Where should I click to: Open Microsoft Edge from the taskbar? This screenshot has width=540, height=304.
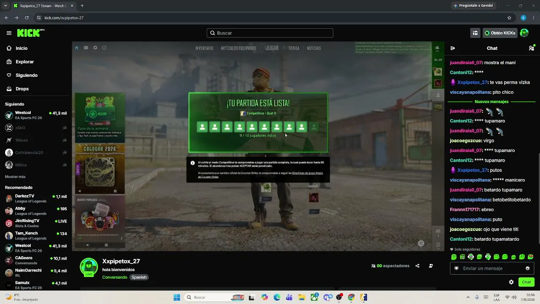(x=277, y=297)
